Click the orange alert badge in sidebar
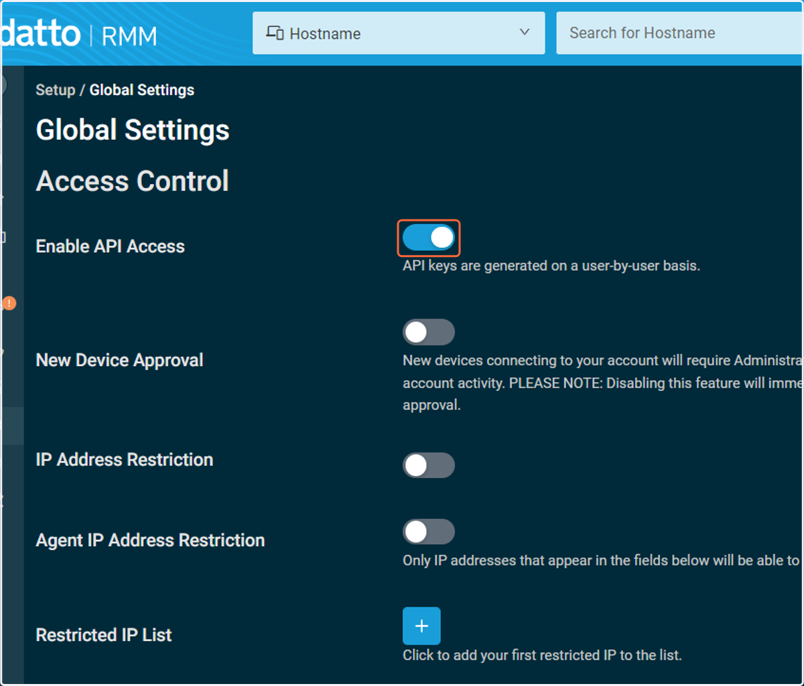Image resolution: width=804 pixels, height=686 pixels. 9,303
